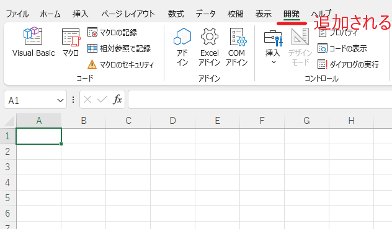Select column D header
This screenshot has height=229, width=392.
point(172,121)
